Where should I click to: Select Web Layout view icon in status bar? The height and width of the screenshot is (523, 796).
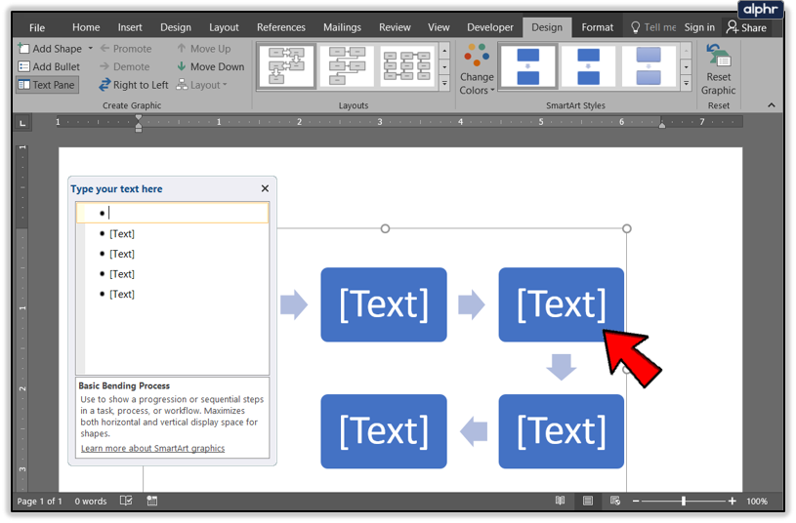pyautogui.click(x=614, y=501)
